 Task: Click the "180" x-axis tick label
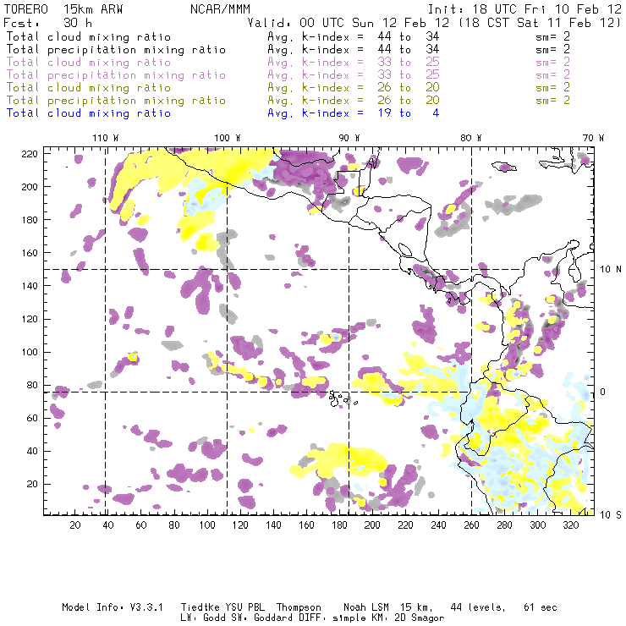click(x=339, y=525)
